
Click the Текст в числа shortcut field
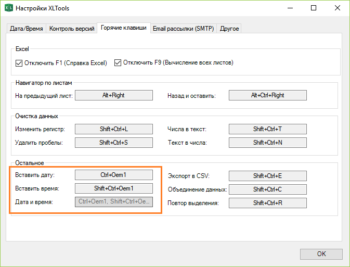267,143
